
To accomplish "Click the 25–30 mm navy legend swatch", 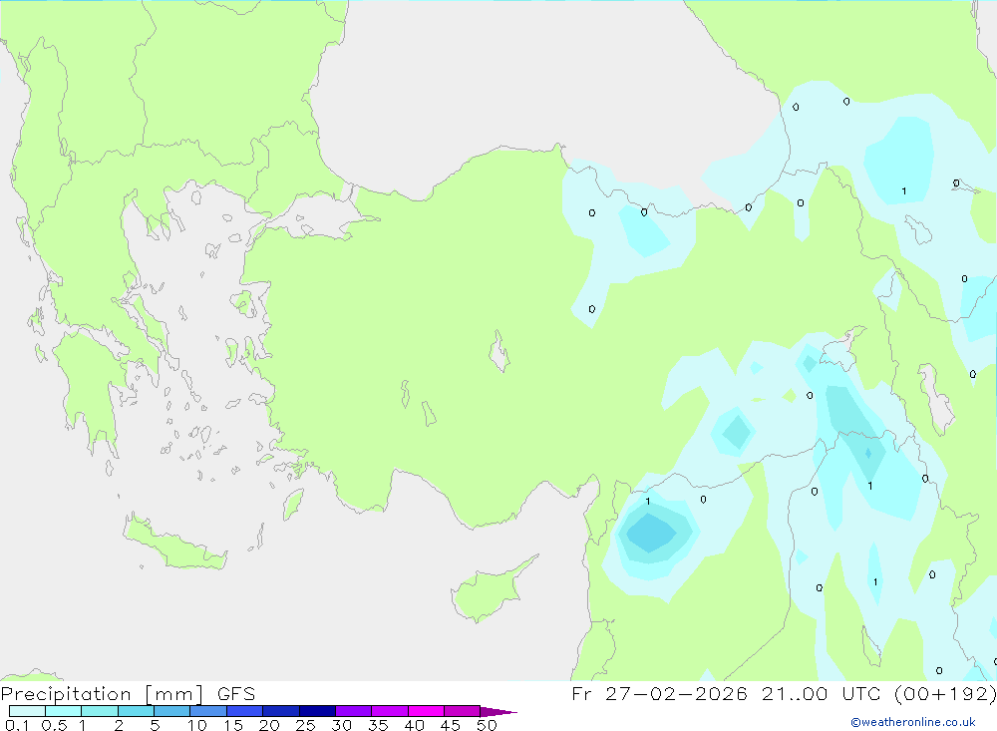I will 317,711.
